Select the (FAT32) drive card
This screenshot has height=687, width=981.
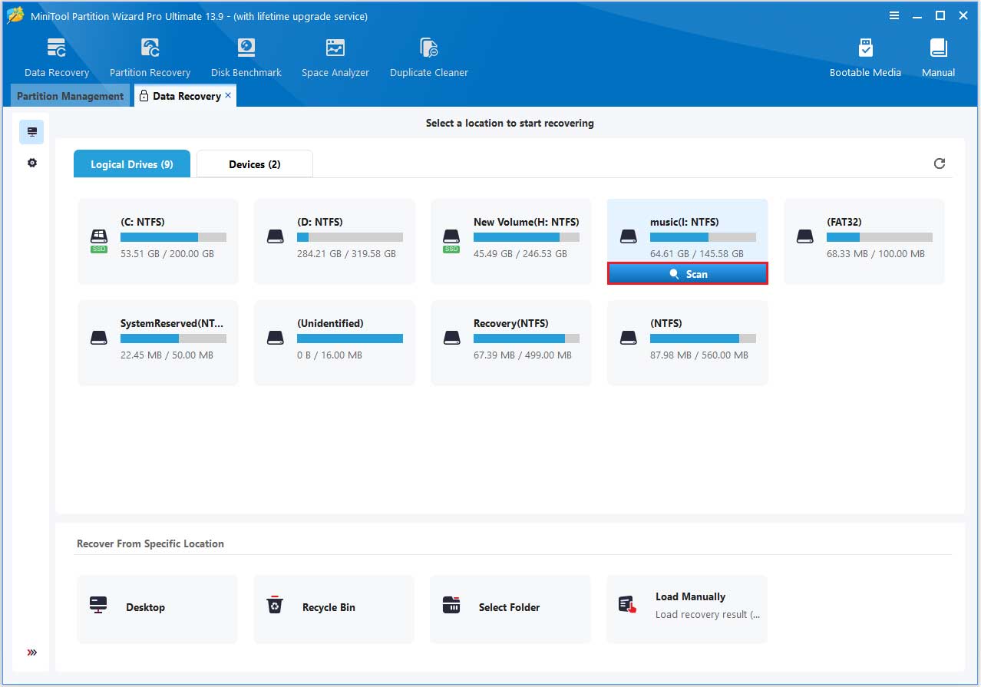tap(864, 242)
